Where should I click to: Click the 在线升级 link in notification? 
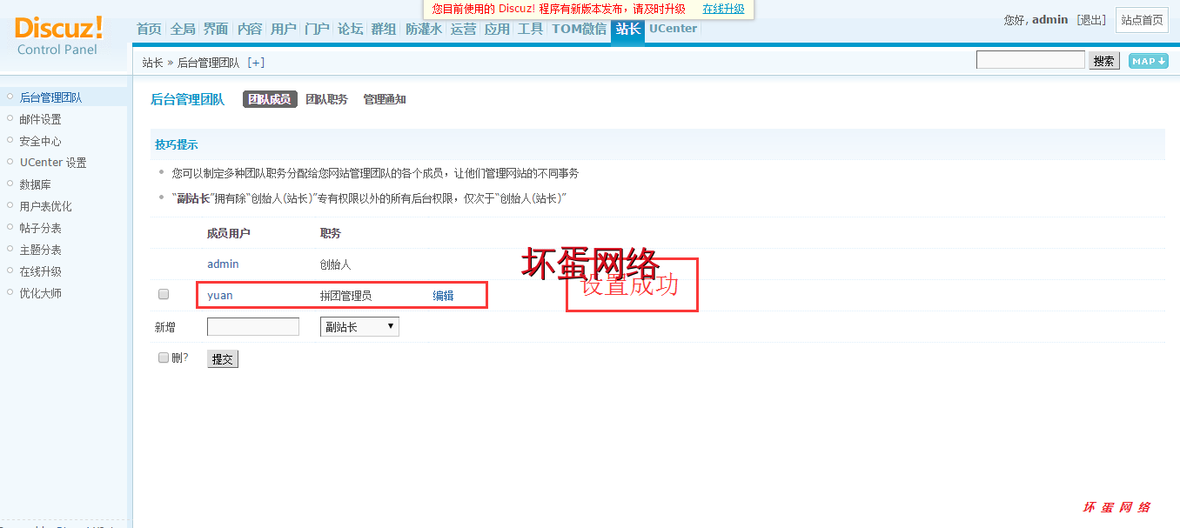[723, 9]
